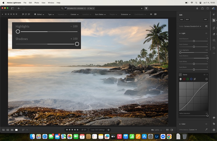This screenshot has width=217, height=141.
Task: Open the Sync Status filter dropdown
Action: point(100,14)
